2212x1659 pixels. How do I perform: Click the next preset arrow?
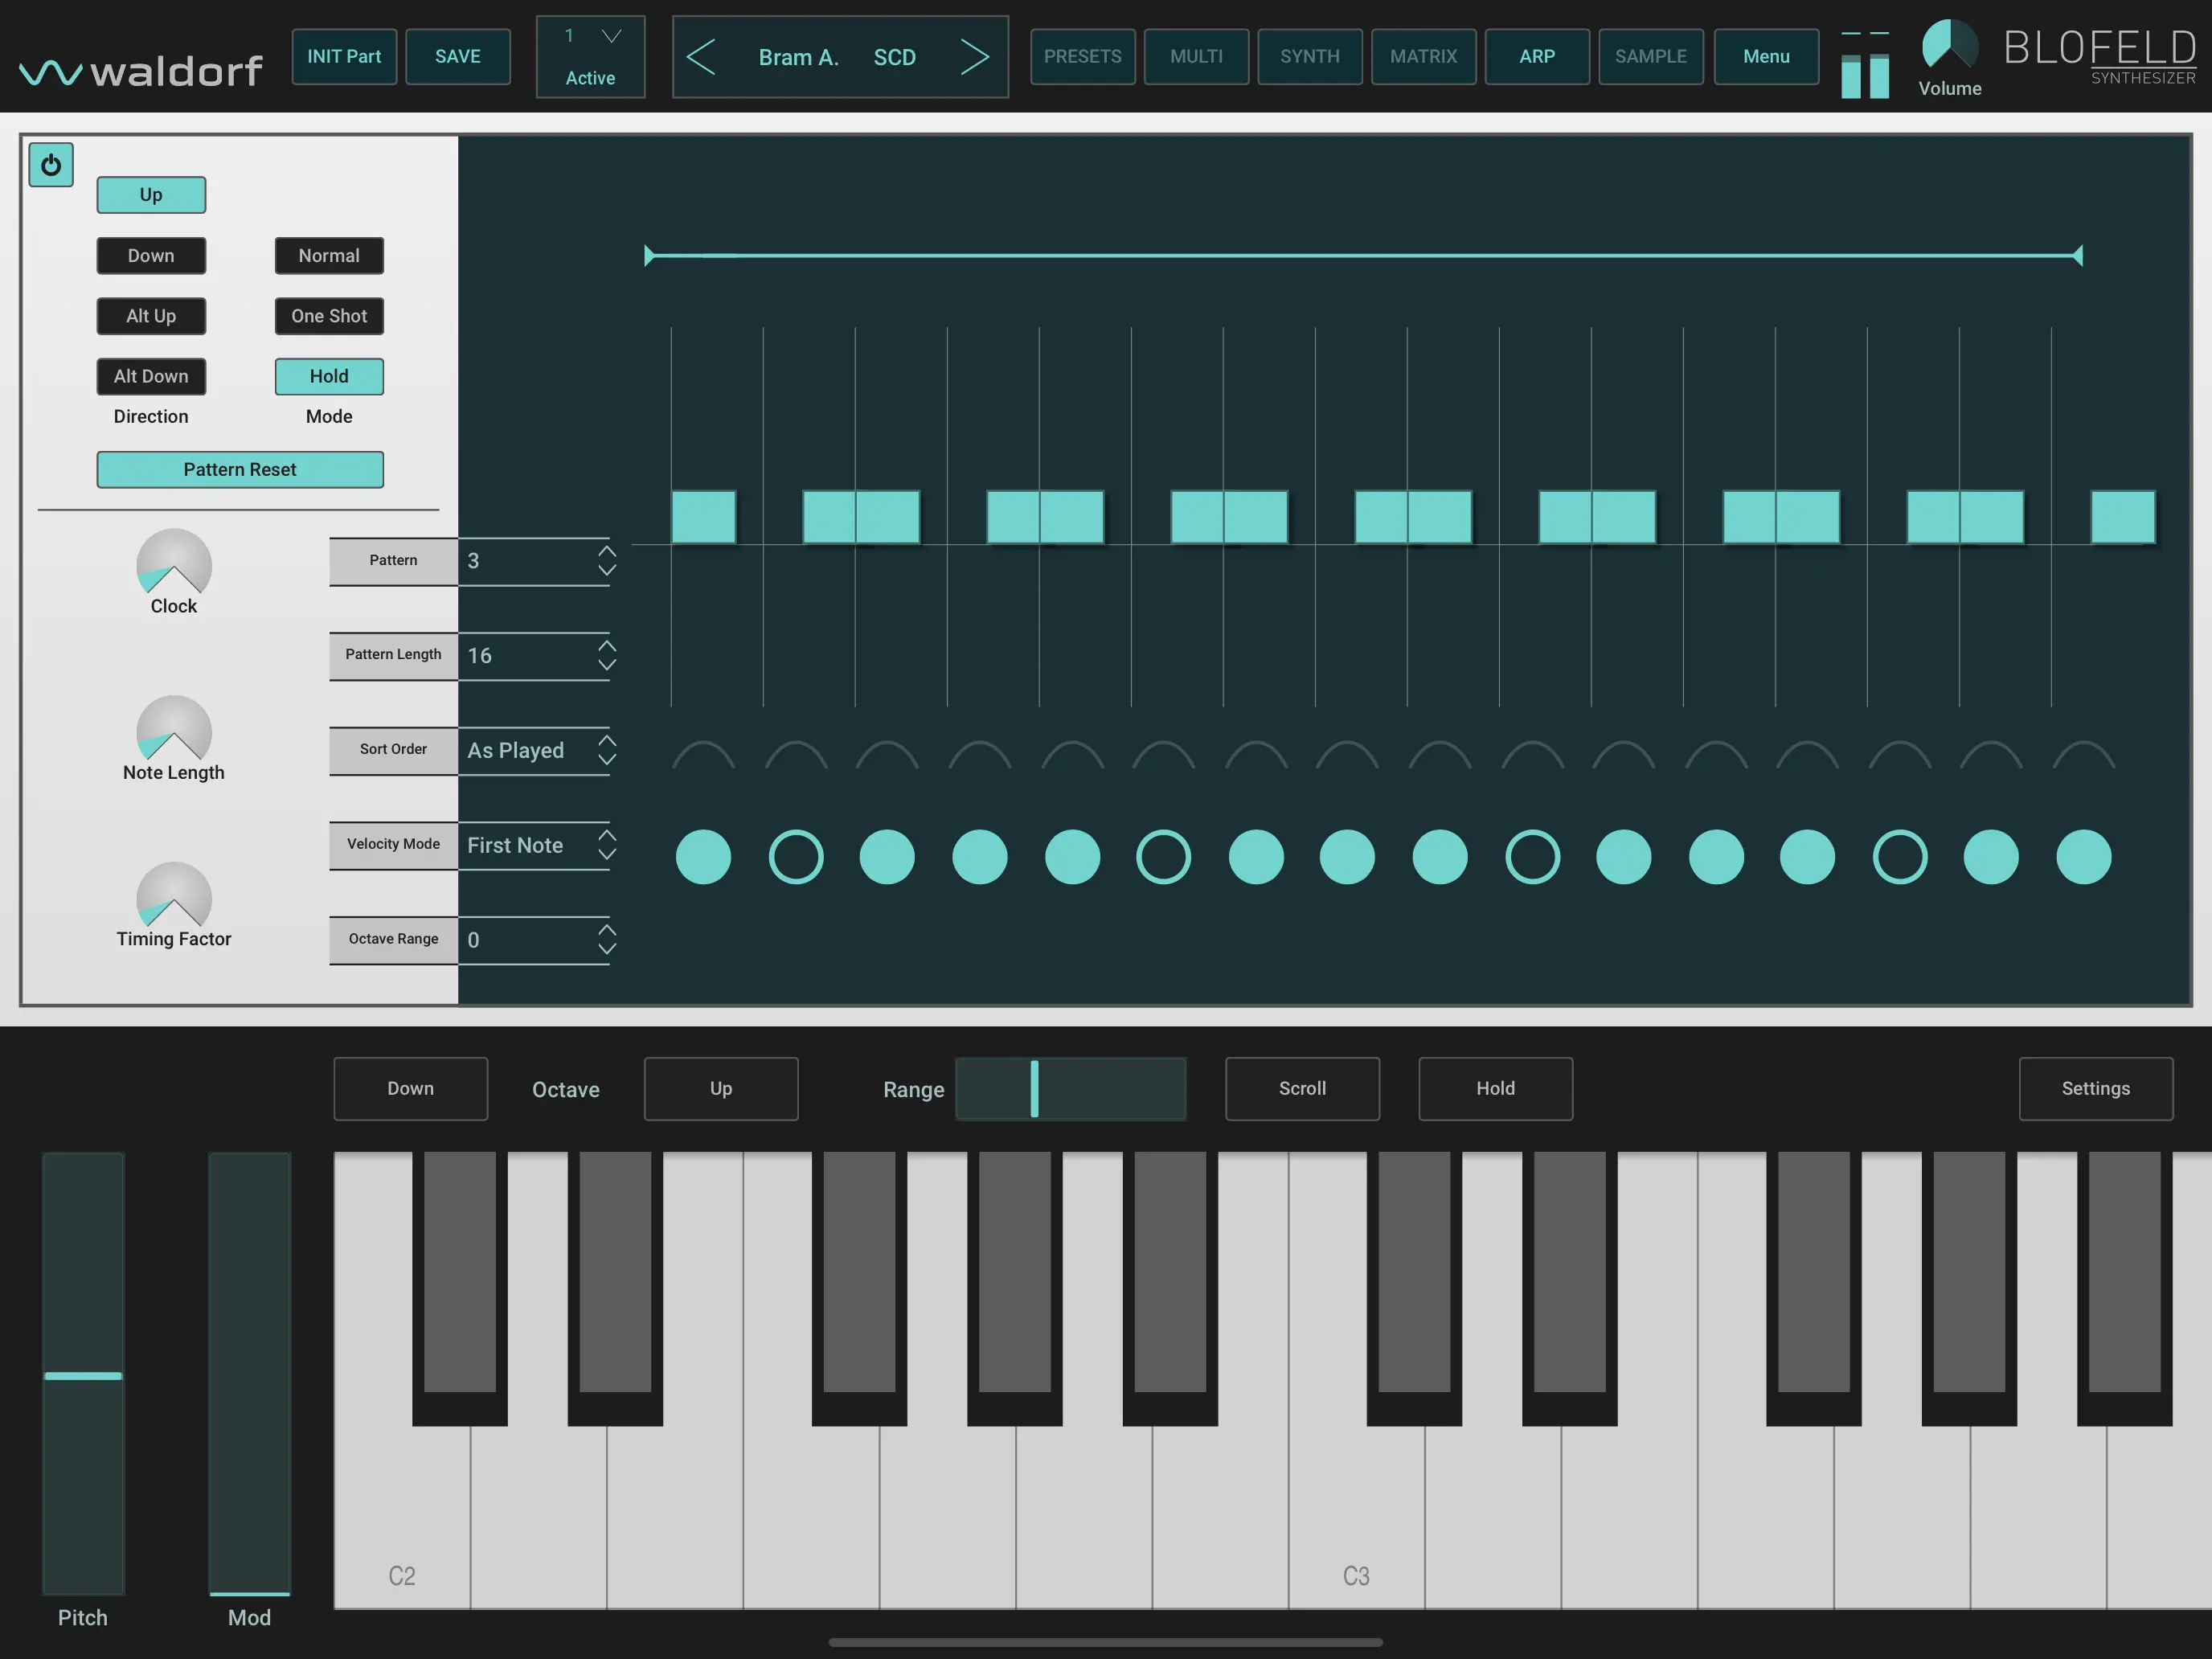coord(975,56)
